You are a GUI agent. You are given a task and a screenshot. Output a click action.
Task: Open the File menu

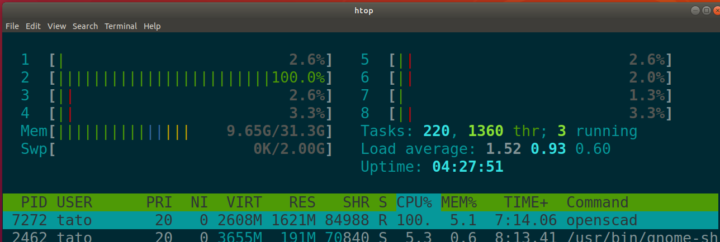(x=12, y=26)
